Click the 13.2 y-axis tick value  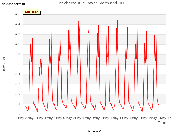point(17,84)
